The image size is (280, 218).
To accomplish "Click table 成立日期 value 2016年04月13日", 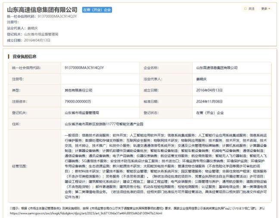I will (209, 90).
